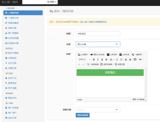Toggle underline formatting in editor
Viewport: 160px width, 122px height.
point(102,59)
